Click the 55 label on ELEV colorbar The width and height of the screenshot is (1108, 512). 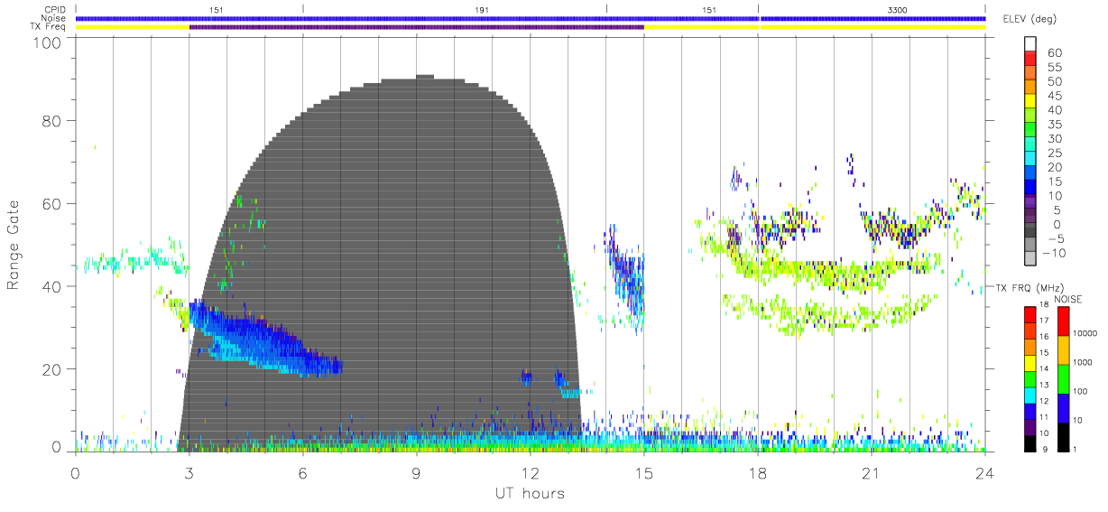pyautogui.click(x=1053, y=67)
